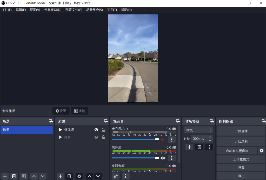This screenshot has width=266, height=180.
Task: Click the 启动虚拟摄像机 button
Action: pos(237,151)
